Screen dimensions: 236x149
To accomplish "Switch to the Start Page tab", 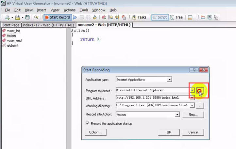I will pos(11,25).
